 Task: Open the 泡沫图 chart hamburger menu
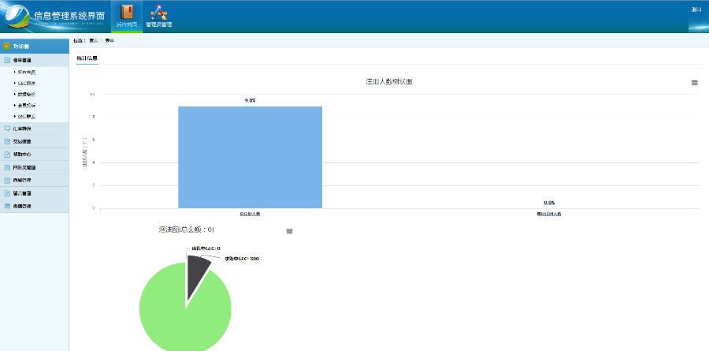coord(289,231)
